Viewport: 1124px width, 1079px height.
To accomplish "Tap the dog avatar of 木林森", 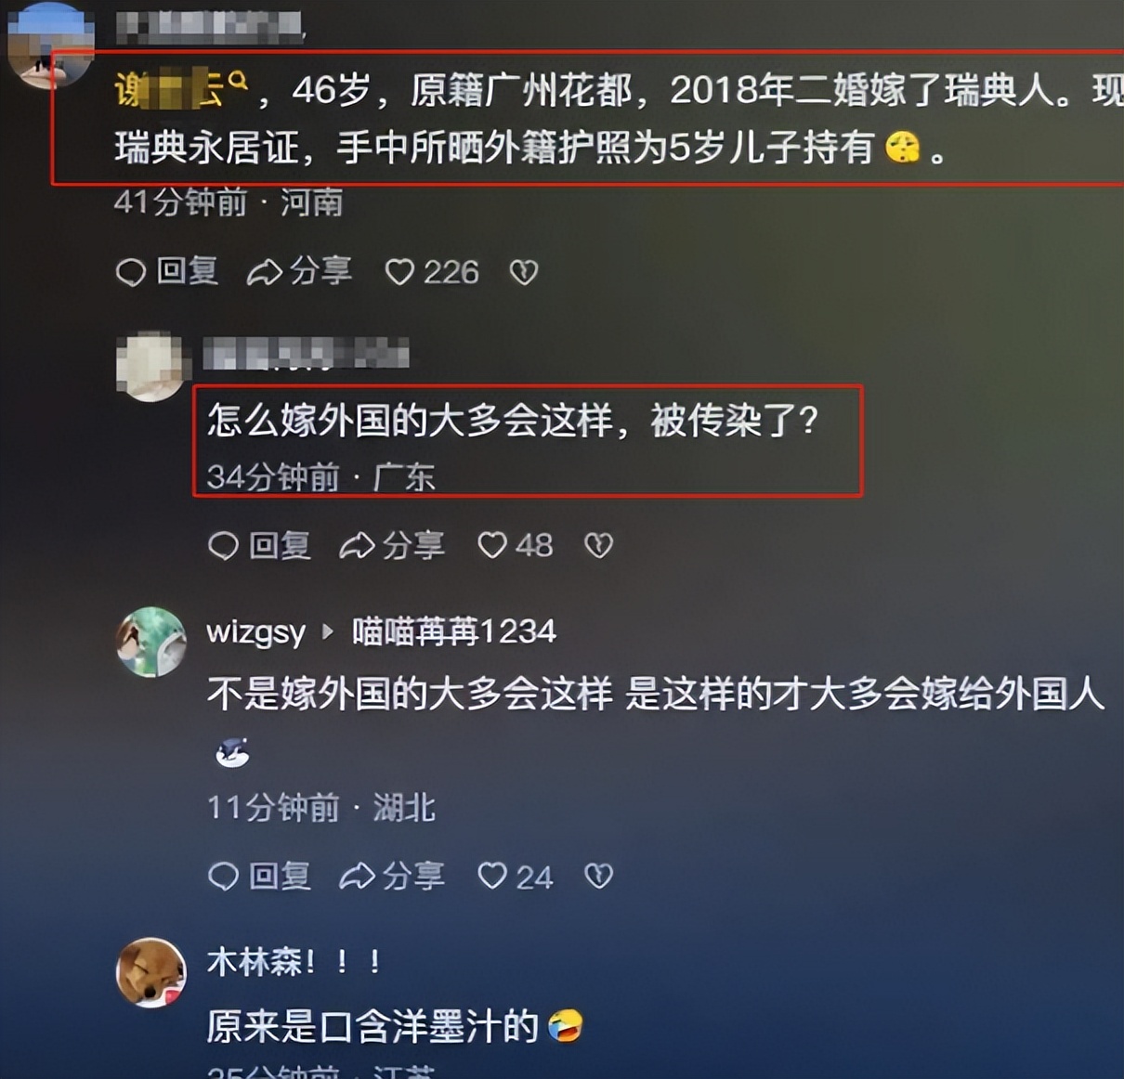I will click(150, 973).
